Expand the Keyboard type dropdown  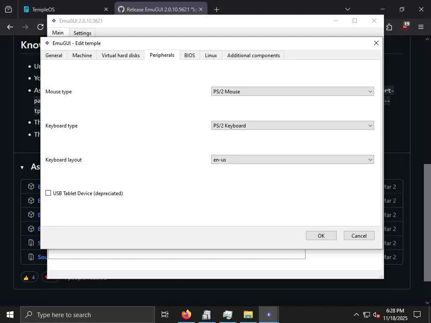click(x=293, y=125)
